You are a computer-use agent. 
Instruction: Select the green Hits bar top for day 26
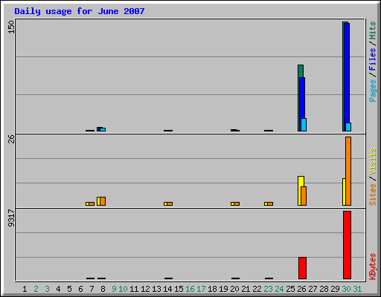click(x=301, y=71)
